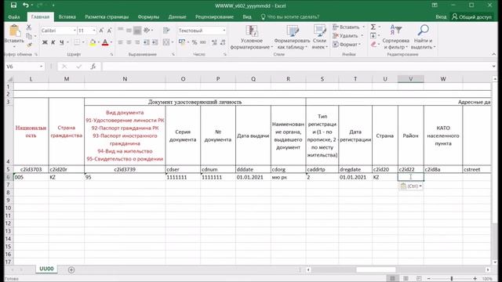Click the accounting currency format icon

click(x=182, y=42)
